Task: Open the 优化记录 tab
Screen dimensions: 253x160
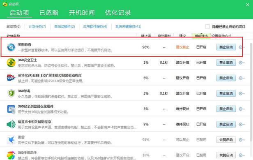Action: pos(118,13)
